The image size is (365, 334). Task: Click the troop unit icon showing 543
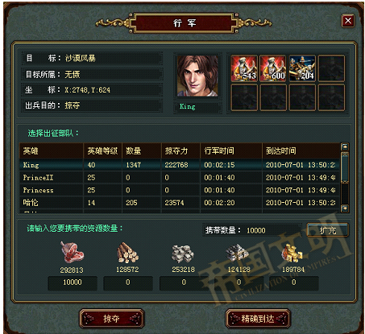tap(244, 68)
